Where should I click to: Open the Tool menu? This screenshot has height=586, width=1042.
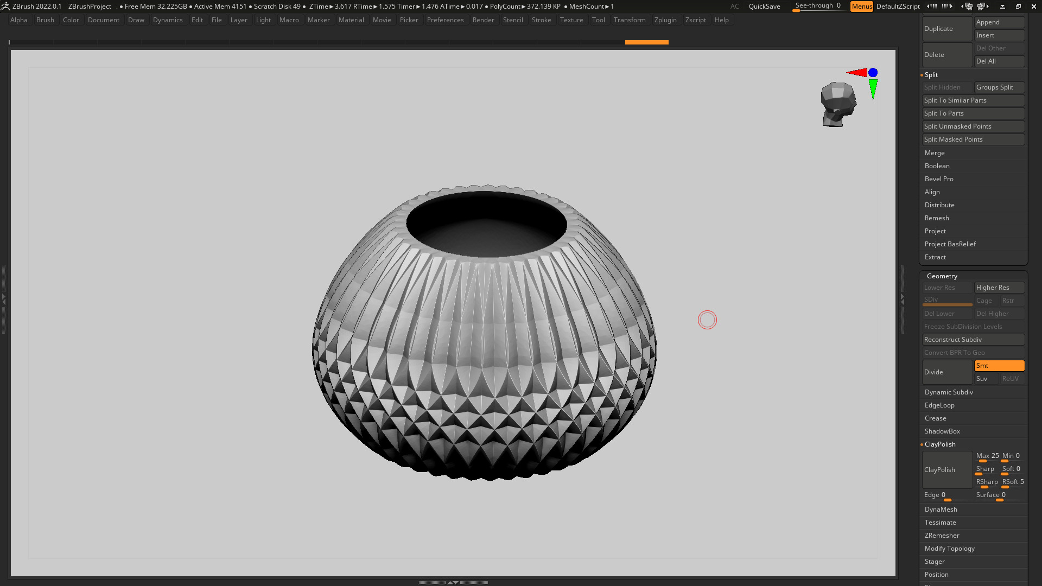coord(598,20)
